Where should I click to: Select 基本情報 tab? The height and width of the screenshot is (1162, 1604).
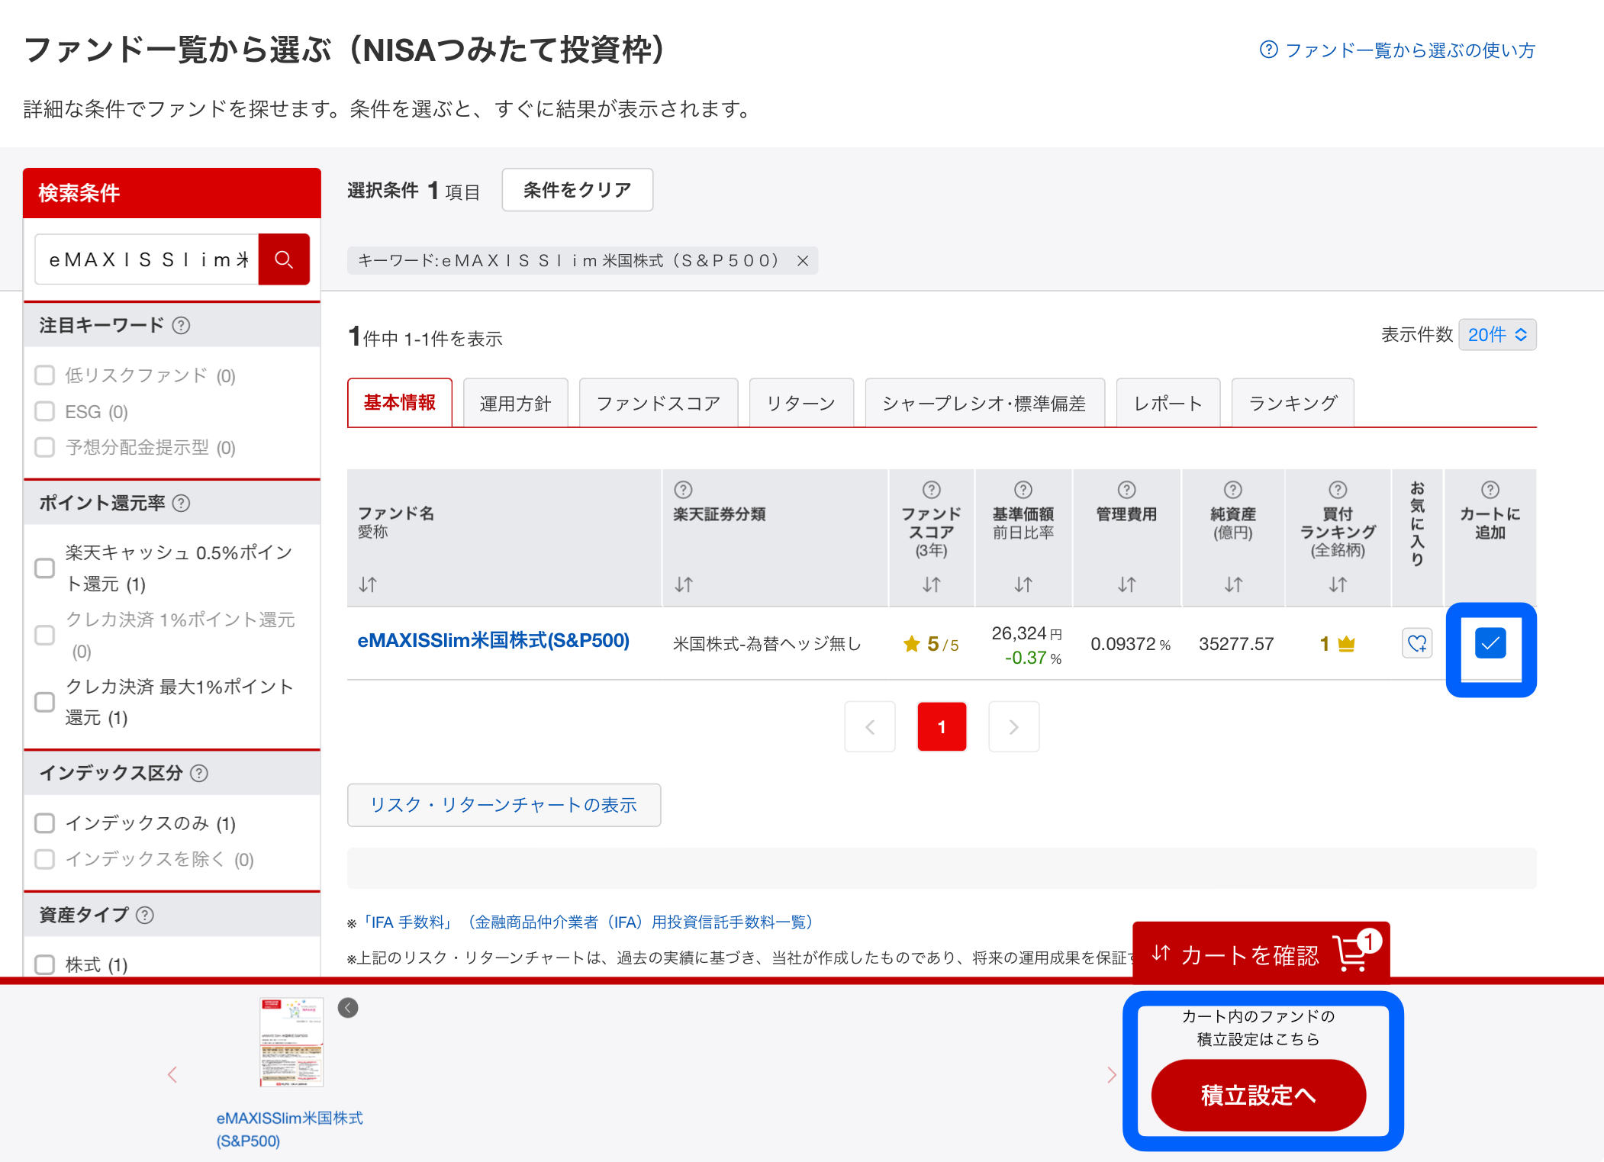(x=400, y=403)
